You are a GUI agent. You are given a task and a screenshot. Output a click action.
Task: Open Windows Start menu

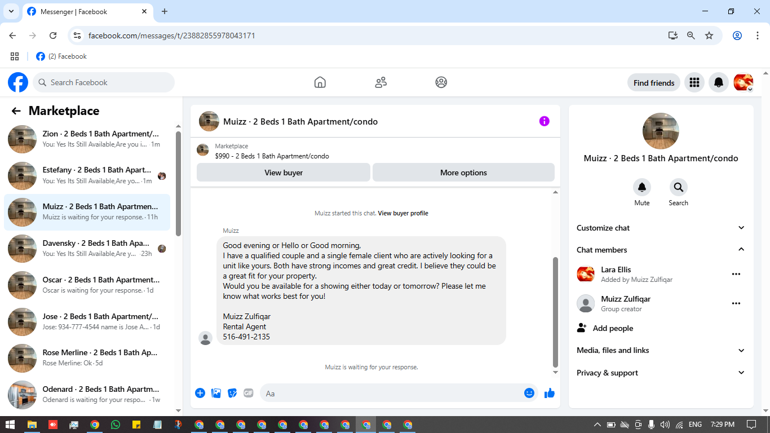(10, 425)
